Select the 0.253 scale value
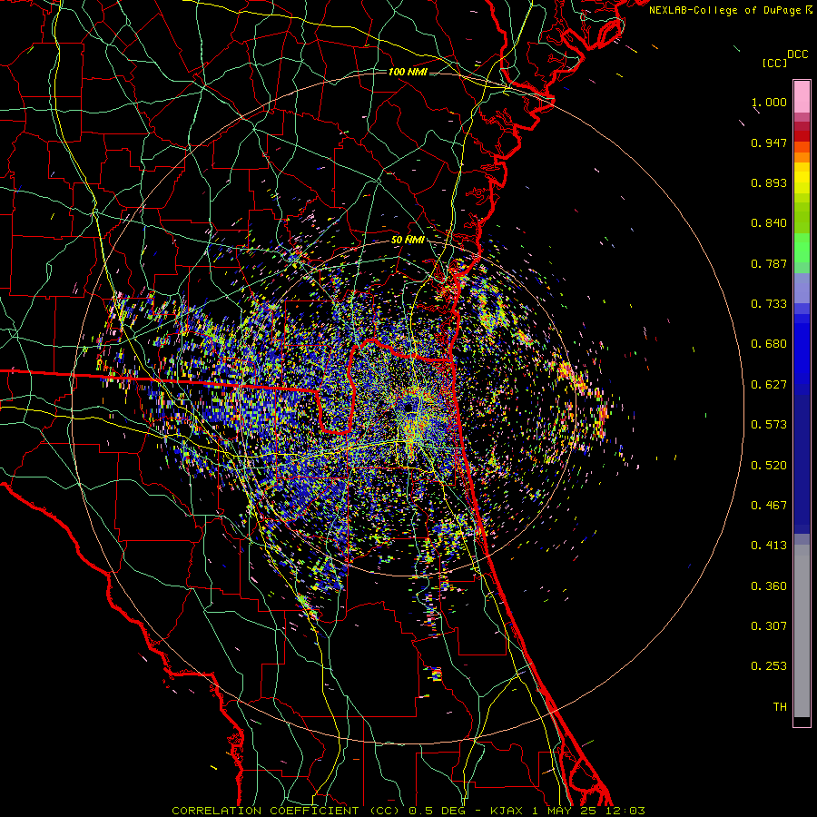 [769, 666]
